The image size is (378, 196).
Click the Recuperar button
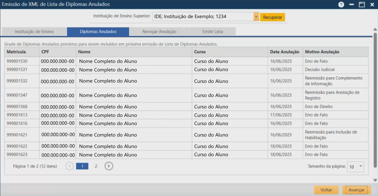(x=273, y=16)
